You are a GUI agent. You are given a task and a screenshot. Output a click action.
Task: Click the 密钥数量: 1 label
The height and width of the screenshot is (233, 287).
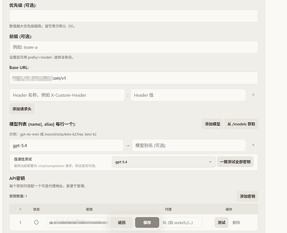(x=18, y=196)
